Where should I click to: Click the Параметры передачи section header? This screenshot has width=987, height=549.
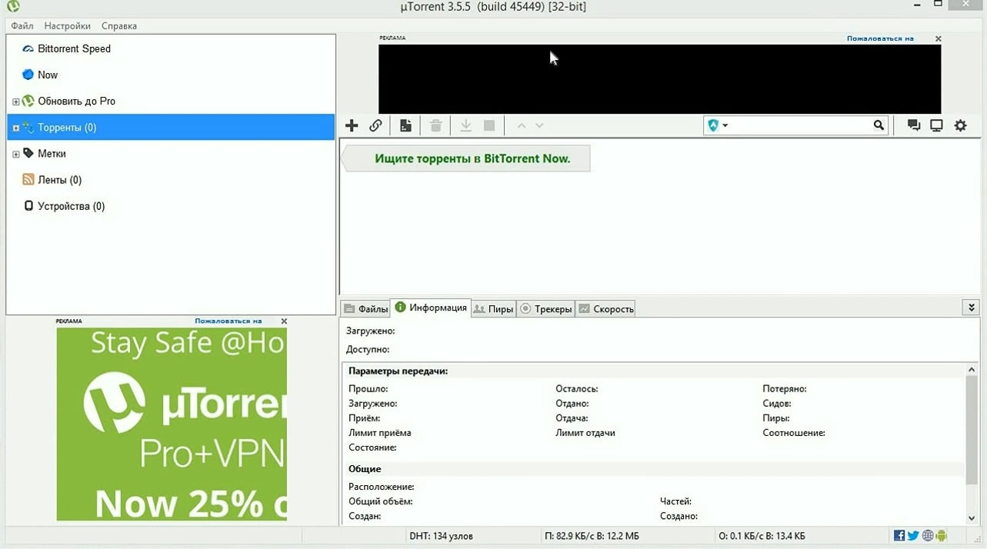(398, 371)
